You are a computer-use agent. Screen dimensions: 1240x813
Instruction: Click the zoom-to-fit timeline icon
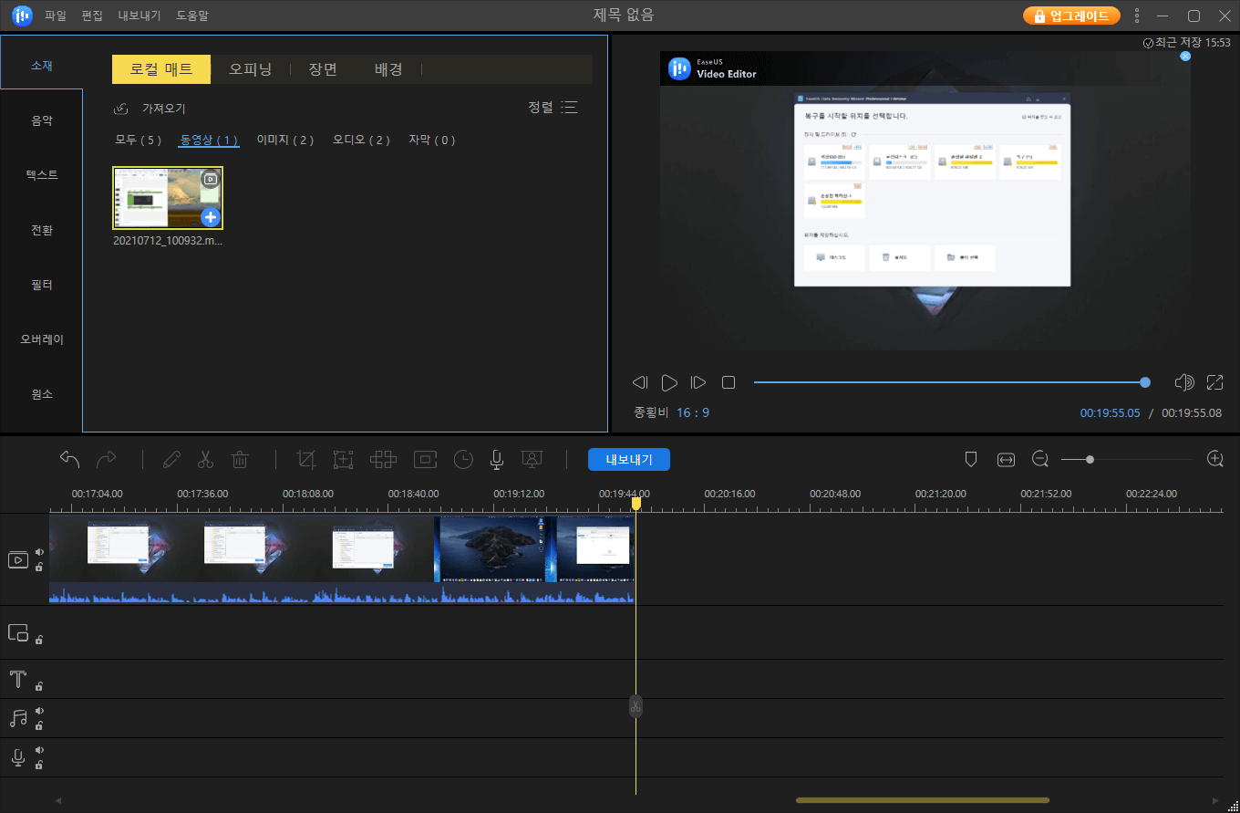coord(1006,460)
